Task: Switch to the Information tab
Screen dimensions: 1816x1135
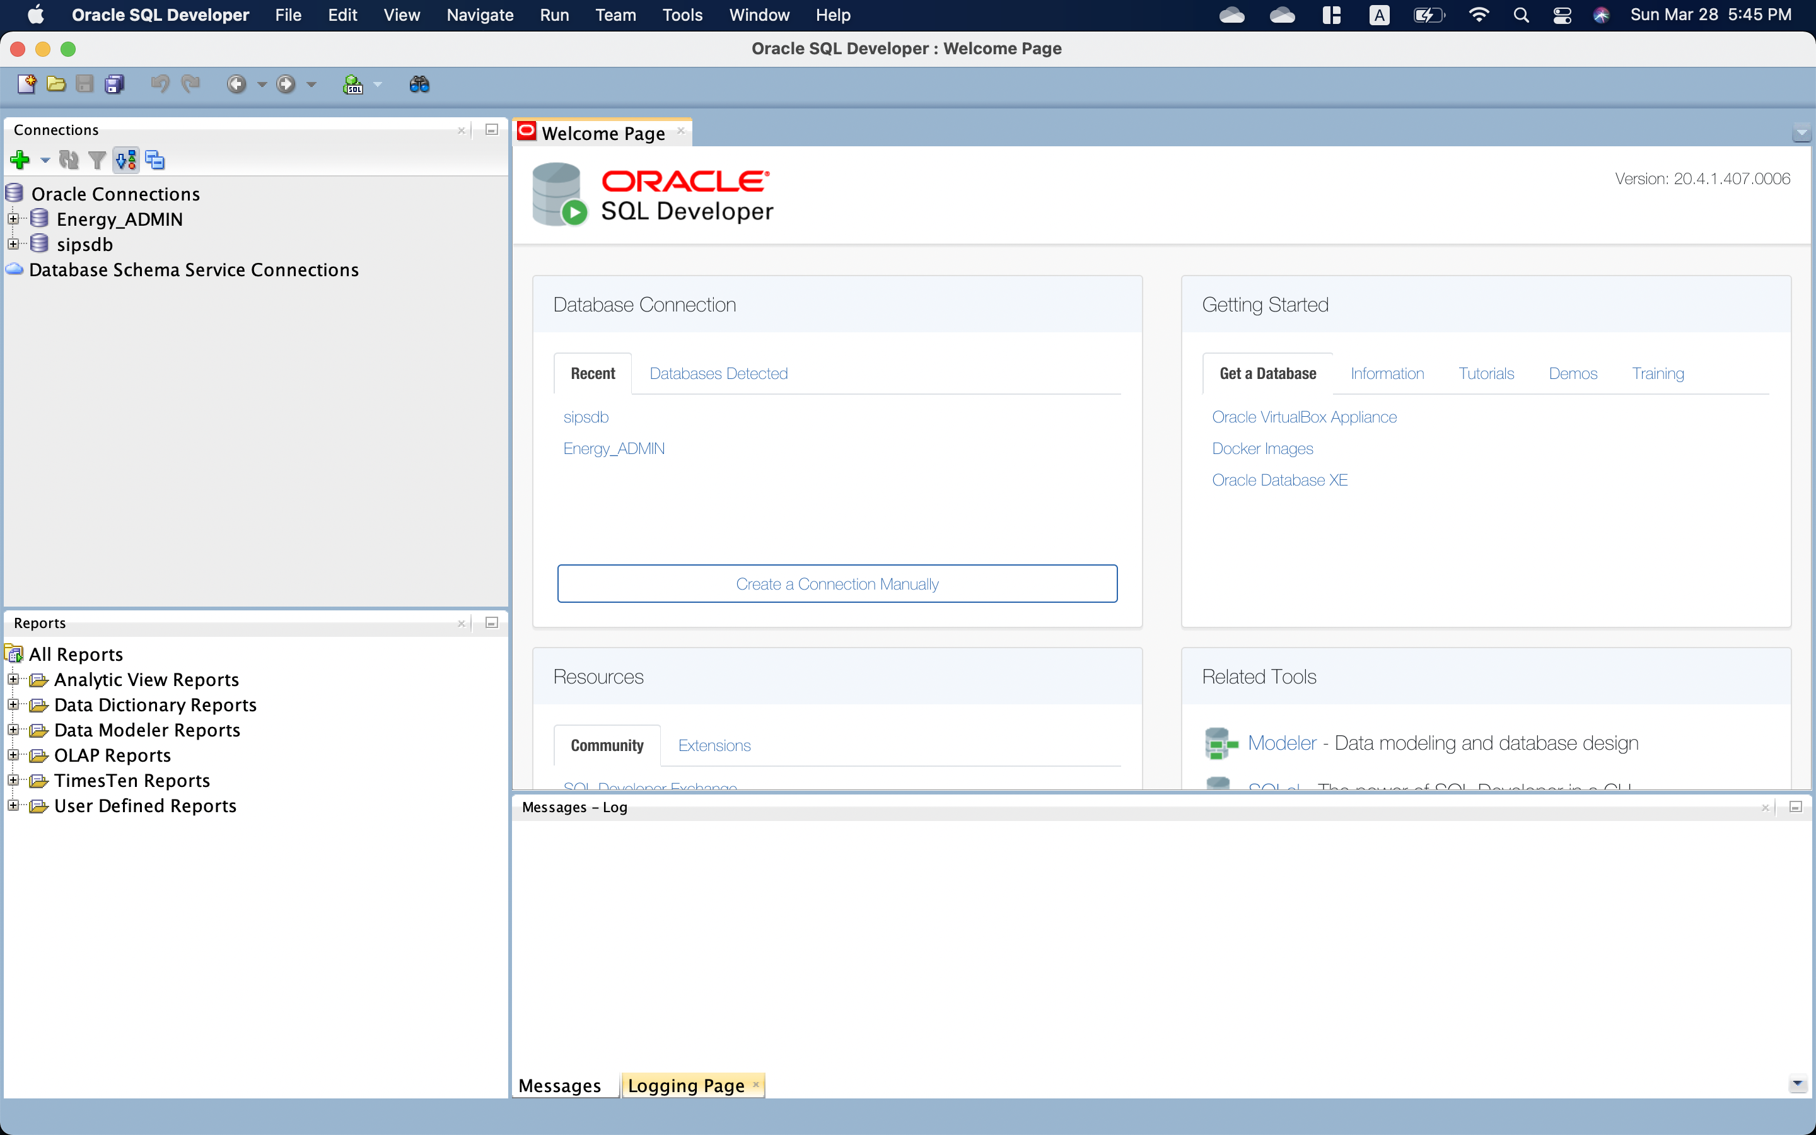Action: point(1387,373)
